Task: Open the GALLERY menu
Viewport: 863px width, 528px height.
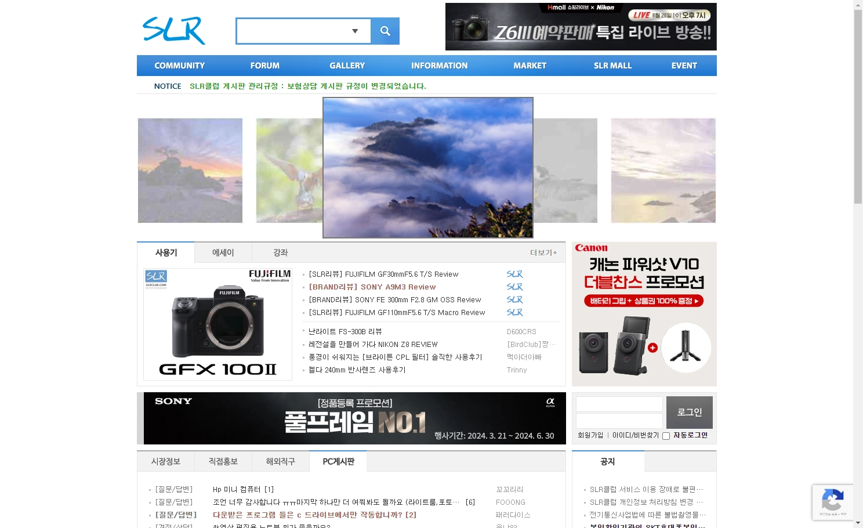Action: [347, 66]
